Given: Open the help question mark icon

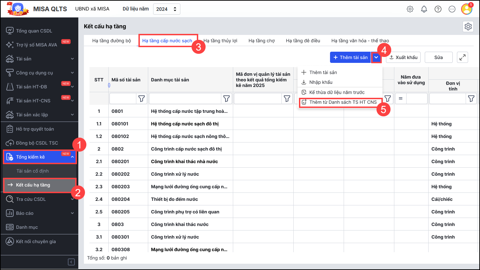Looking at the screenshot, I should click(x=438, y=9).
